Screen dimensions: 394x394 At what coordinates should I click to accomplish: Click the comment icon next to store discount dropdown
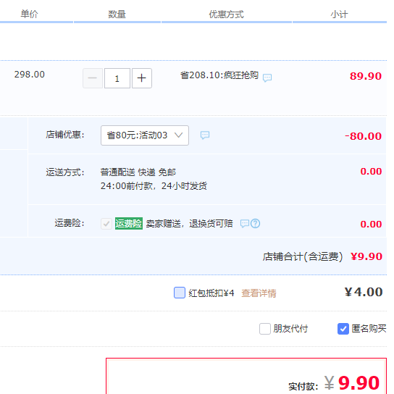205,135
